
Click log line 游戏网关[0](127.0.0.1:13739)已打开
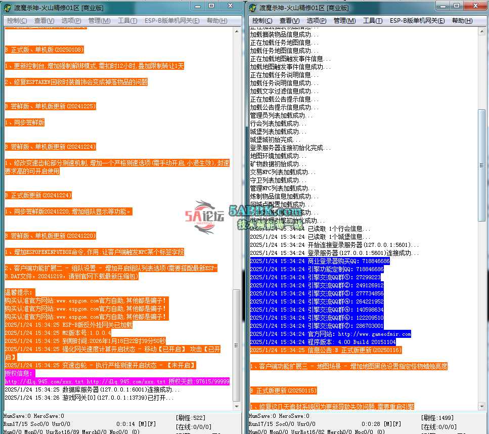coord(89,398)
